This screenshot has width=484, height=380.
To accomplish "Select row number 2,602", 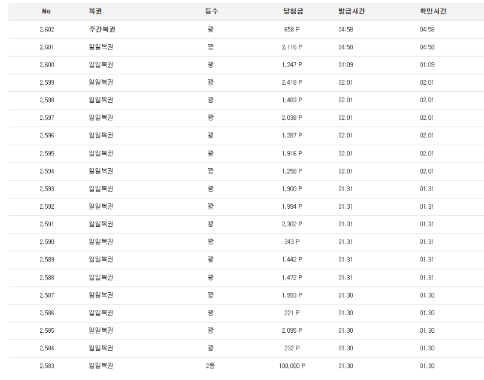I will pos(47,29).
